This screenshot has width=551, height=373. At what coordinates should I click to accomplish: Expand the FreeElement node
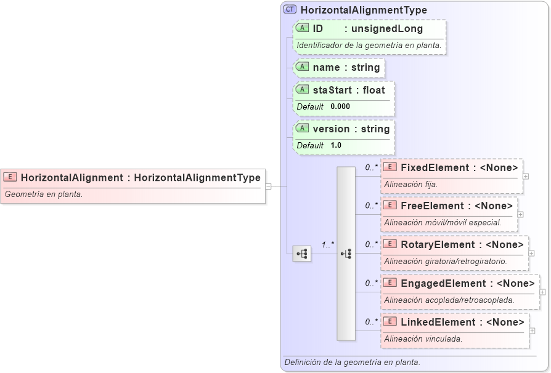[x=520, y=214]
